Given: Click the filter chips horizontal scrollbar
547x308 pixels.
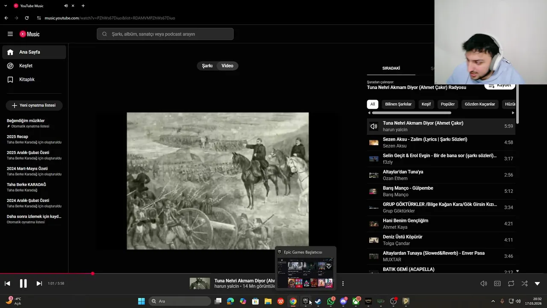Looking at the screenshot, I should click(x=412, y=113).
